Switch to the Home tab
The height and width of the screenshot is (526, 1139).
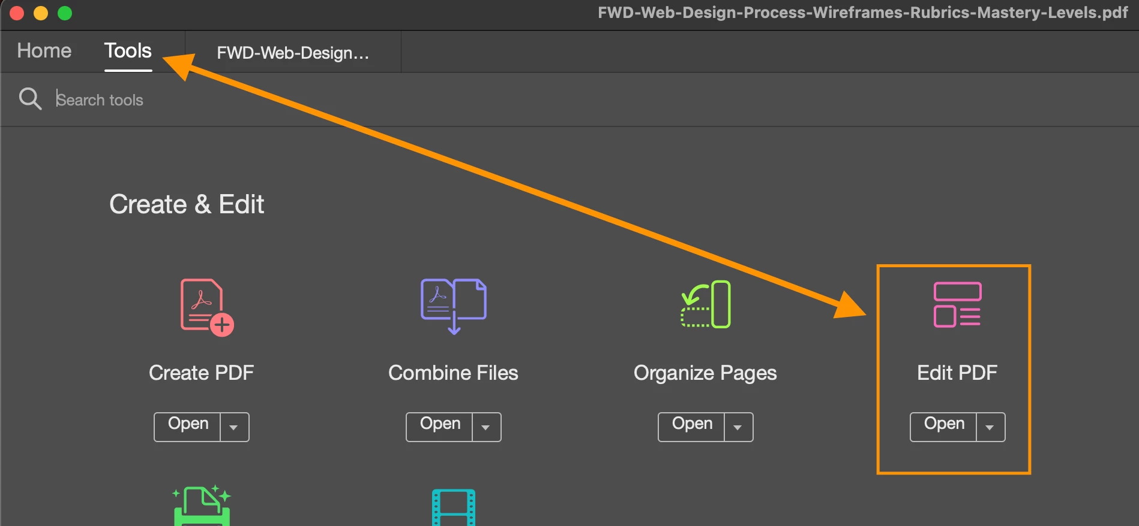[44, 51]
